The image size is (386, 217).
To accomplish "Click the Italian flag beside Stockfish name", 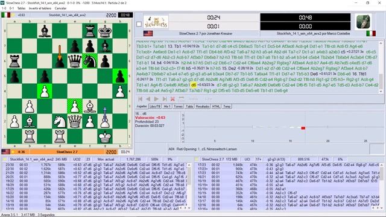I will pos(371,34).
